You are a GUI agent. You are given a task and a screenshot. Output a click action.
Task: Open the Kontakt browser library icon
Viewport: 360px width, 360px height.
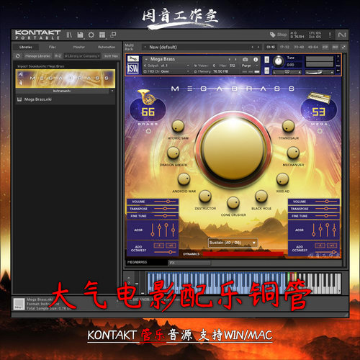click(69, 35)
